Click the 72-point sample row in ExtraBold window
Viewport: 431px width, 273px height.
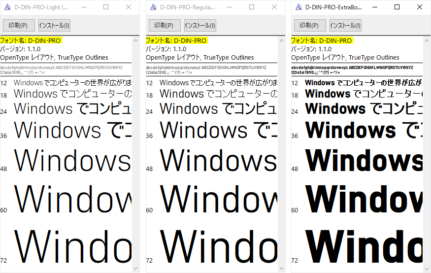click(357, 246)
